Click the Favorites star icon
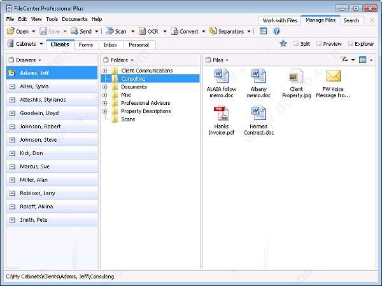This screenshot has height=286, width=382. pos(283,44)
